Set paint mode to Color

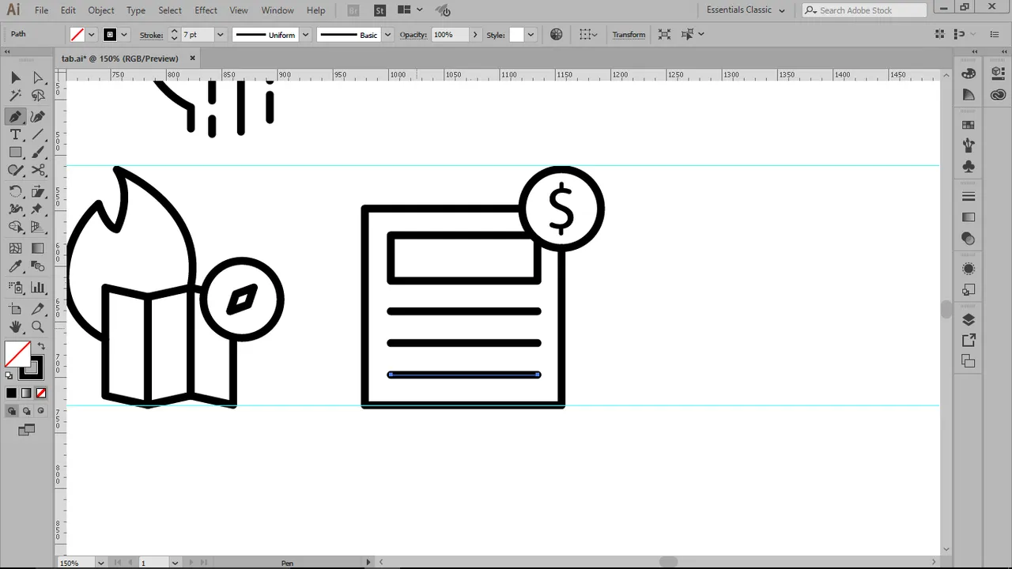(x=12, y=393)
